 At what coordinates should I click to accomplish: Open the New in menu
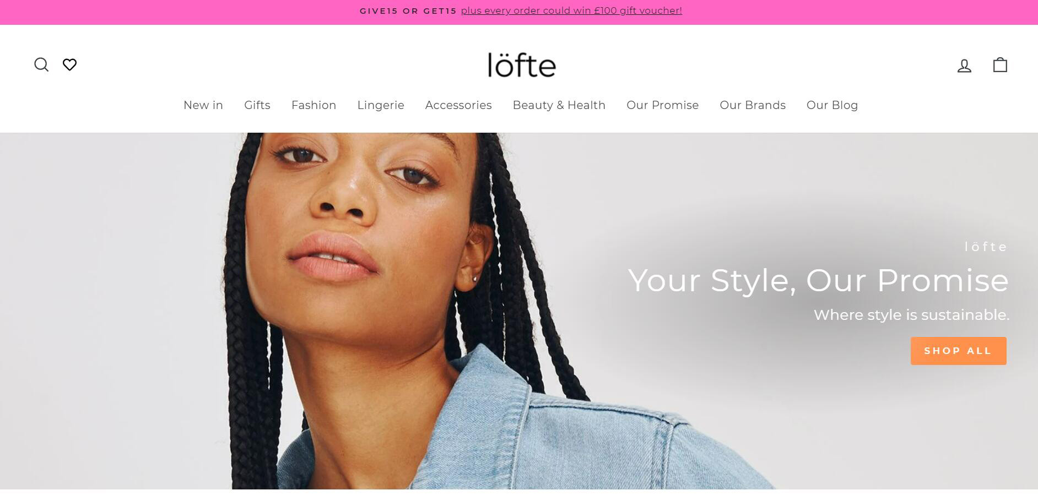pyautogui.click(x=203, y=105)
